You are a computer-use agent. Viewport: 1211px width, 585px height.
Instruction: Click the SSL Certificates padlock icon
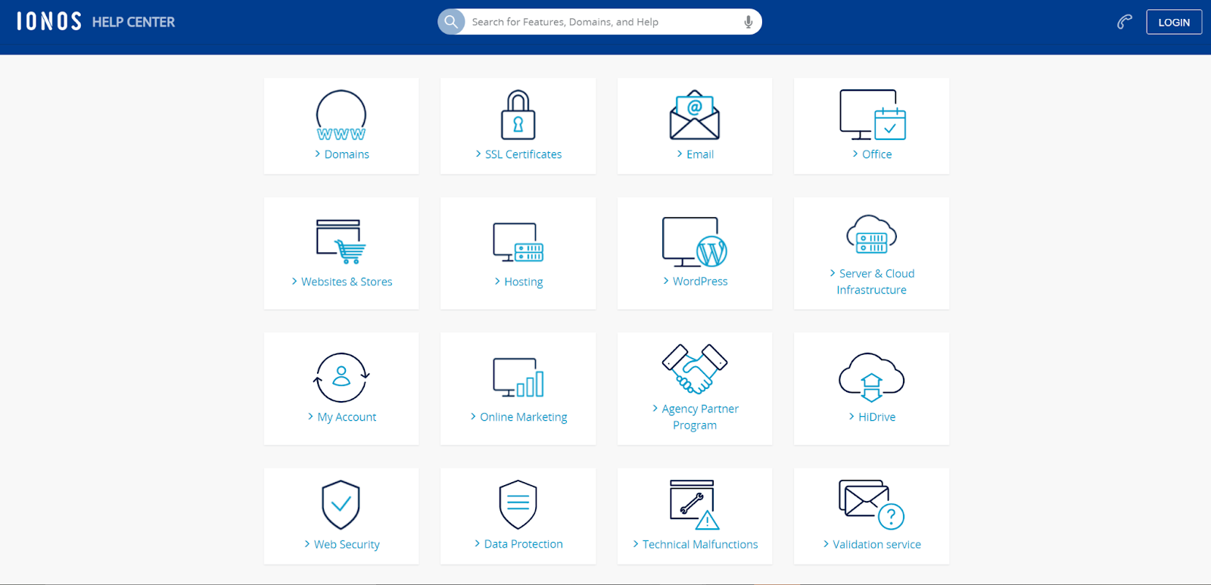pos(518,115)
